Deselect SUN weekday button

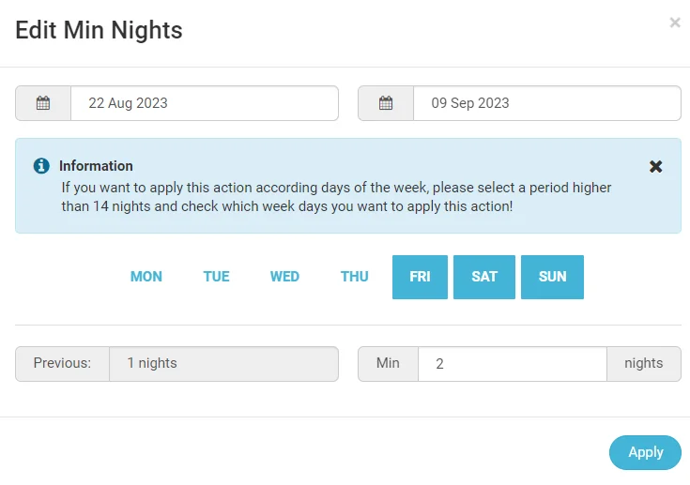(x=552, y=277)
